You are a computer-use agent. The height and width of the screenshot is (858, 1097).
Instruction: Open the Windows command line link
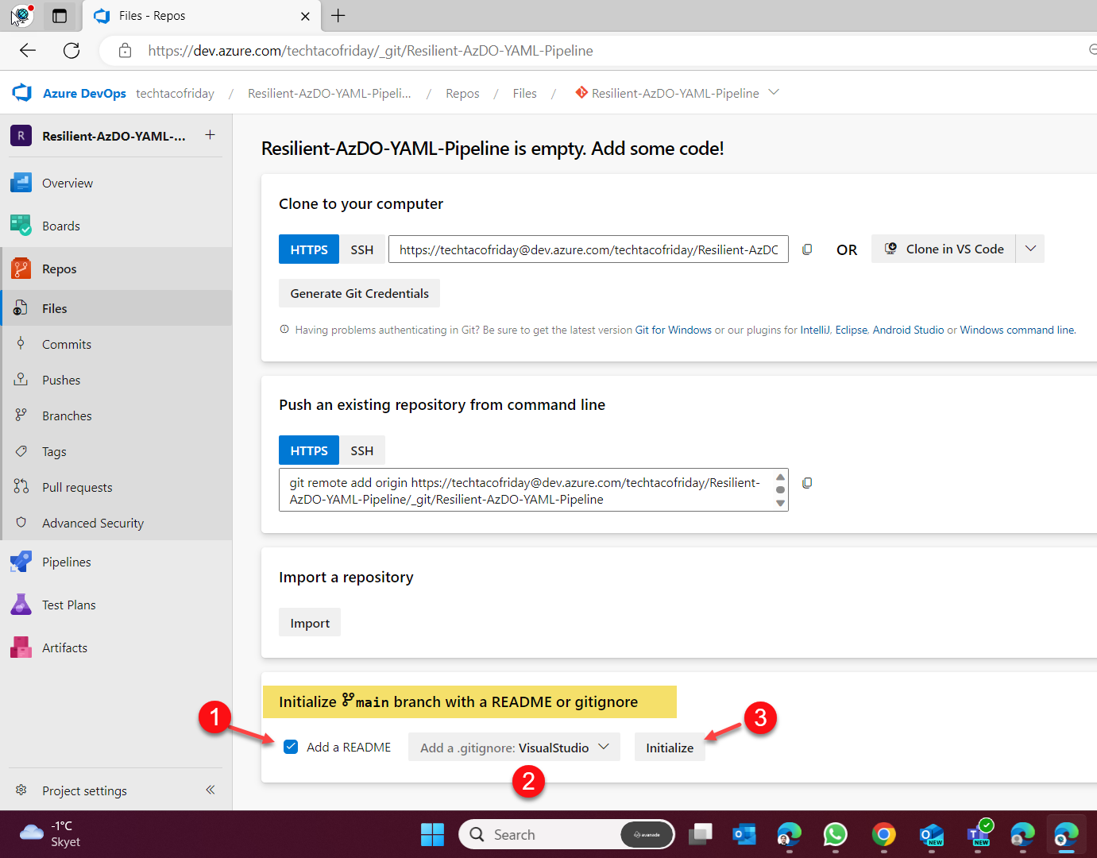tap(1017, 330)
